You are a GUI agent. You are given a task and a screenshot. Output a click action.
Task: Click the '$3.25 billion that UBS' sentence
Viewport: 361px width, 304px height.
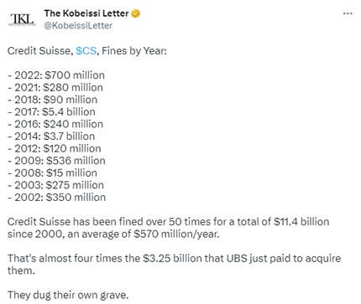click(174, 265)
